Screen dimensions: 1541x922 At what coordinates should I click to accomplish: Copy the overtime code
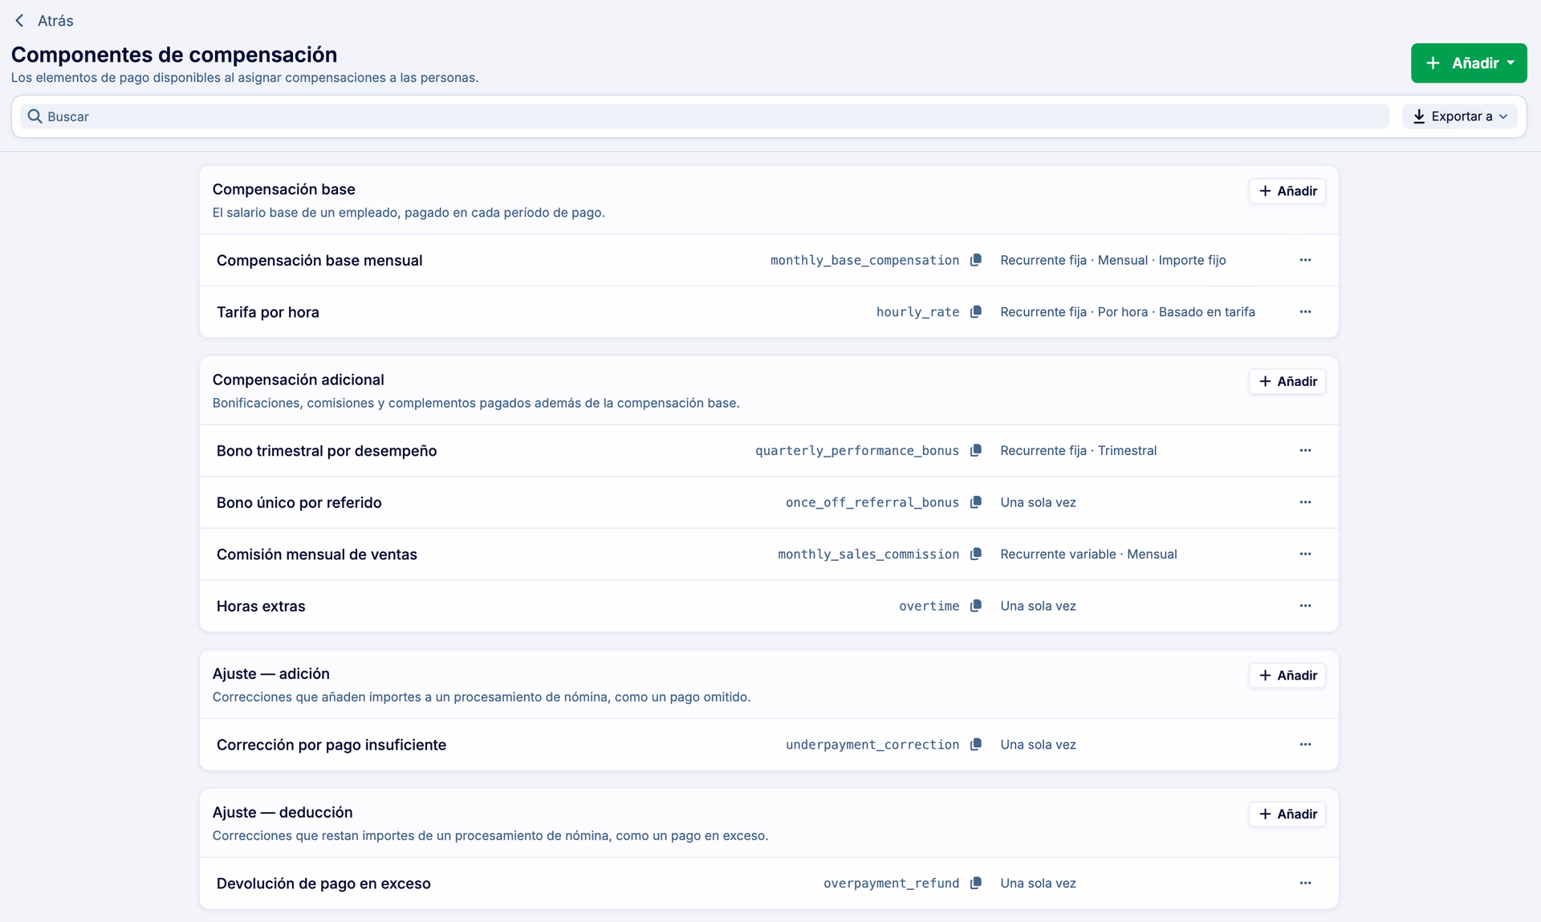(x=975, y=606)
